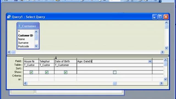
Task: Uncheck Show box under Date of Birth
Action: click(x=66, y=72)
